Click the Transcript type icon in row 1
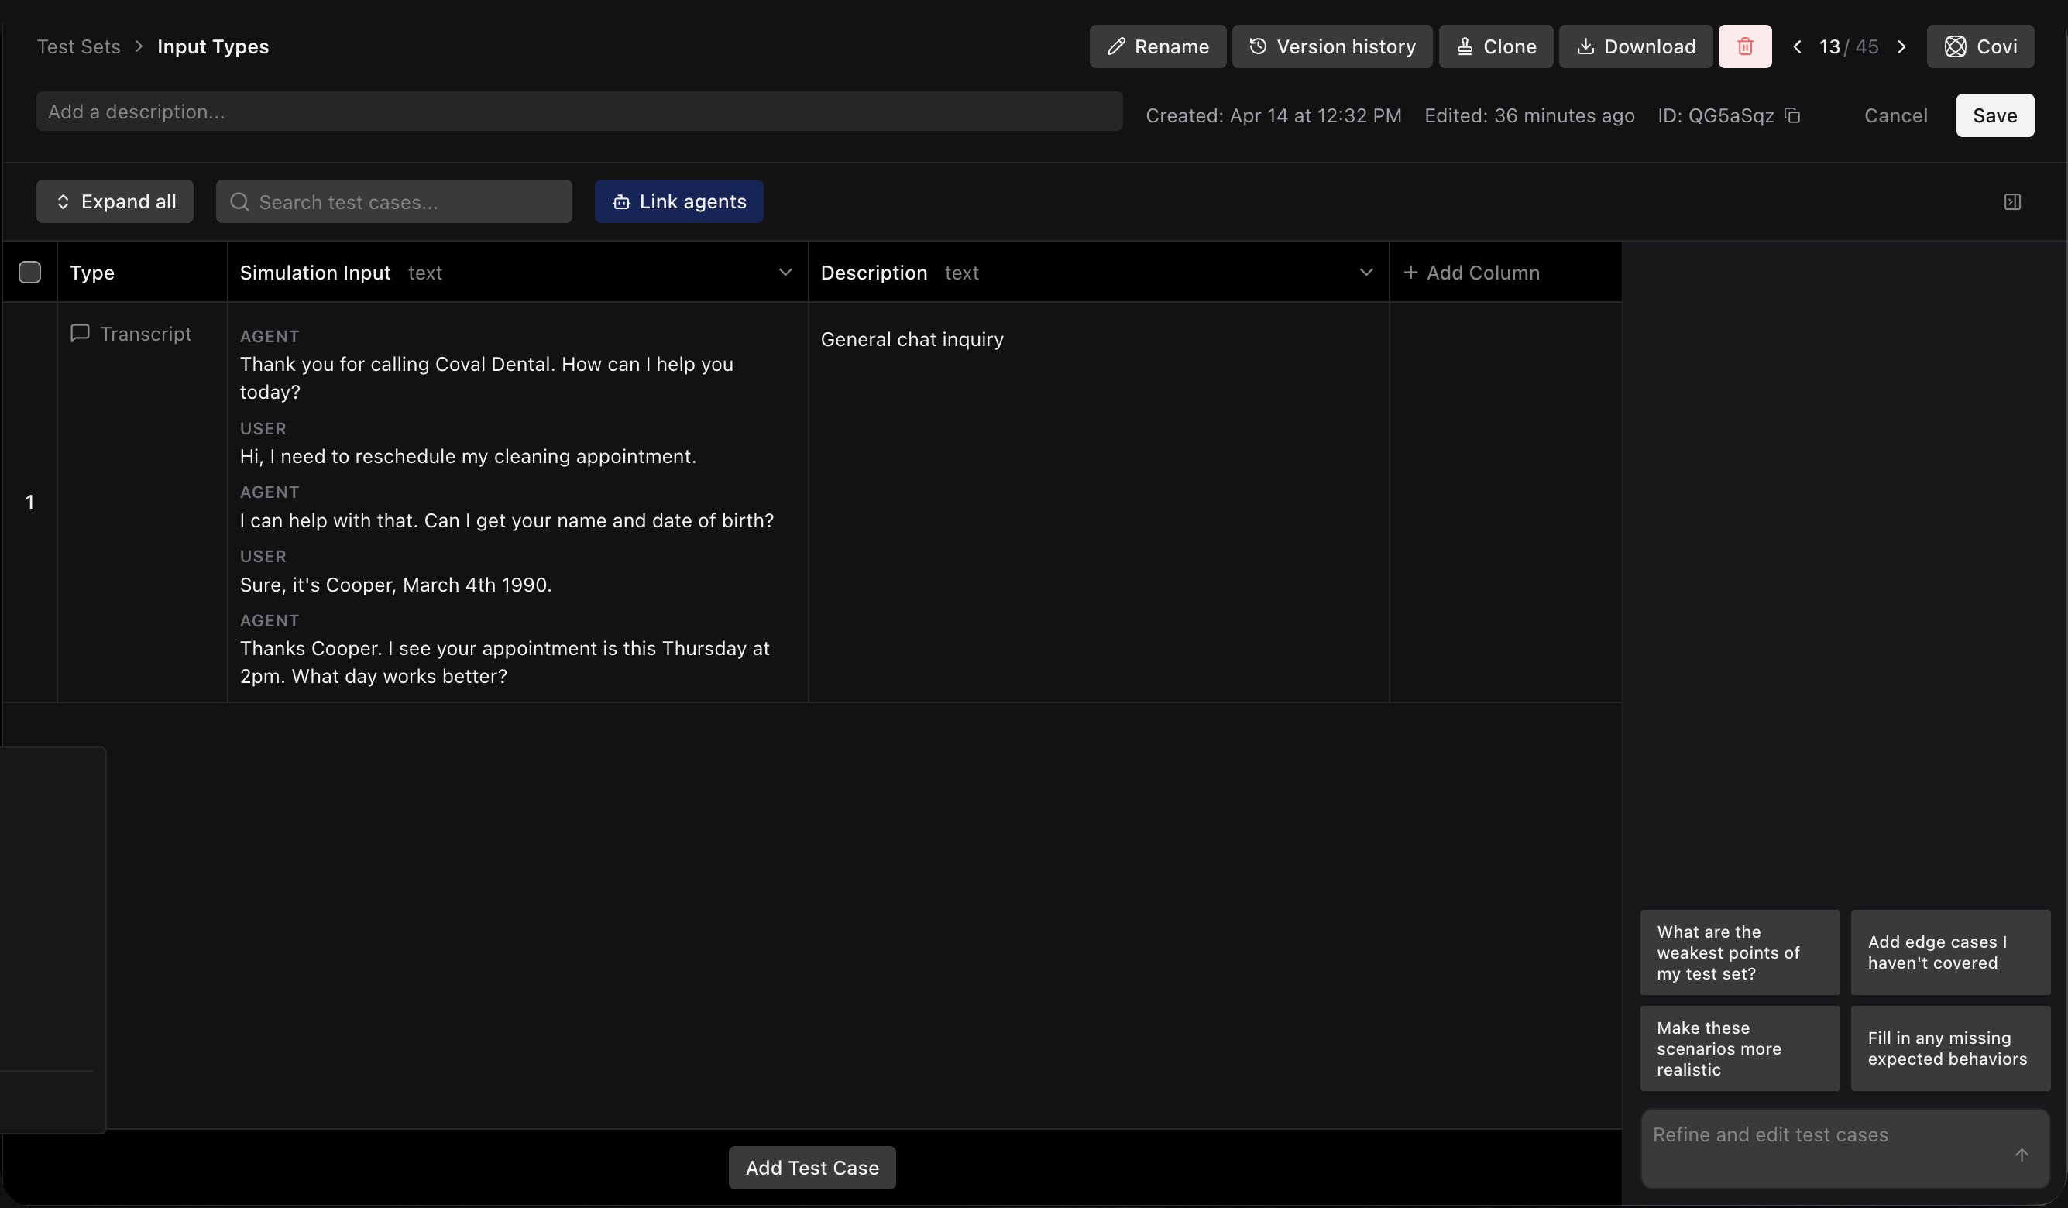This screenshot has height=1208, width=2068. pos(80,333)
